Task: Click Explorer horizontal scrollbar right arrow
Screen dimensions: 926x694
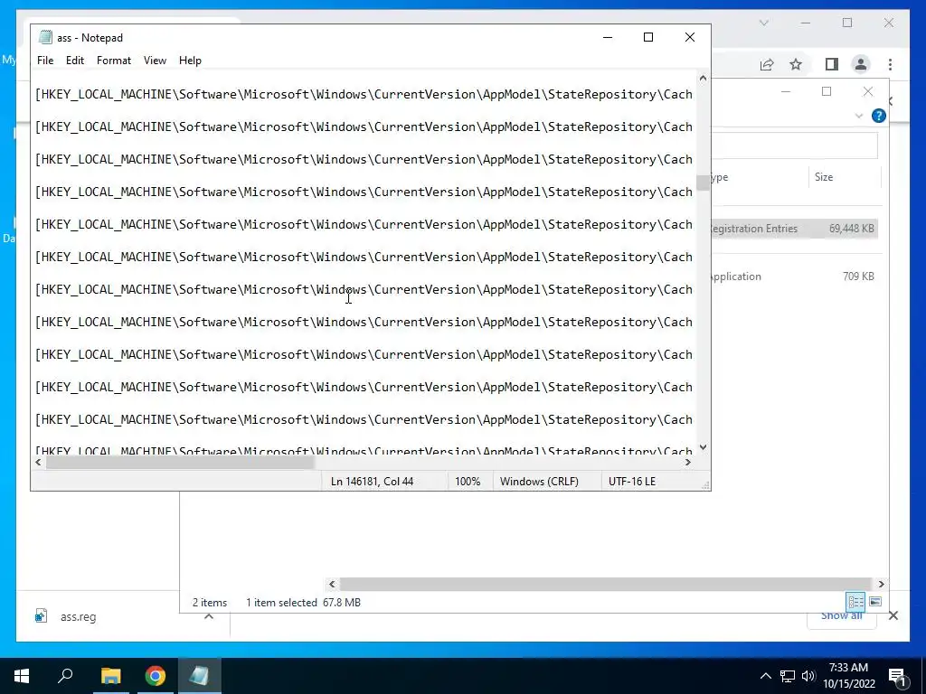Action: 881,584
